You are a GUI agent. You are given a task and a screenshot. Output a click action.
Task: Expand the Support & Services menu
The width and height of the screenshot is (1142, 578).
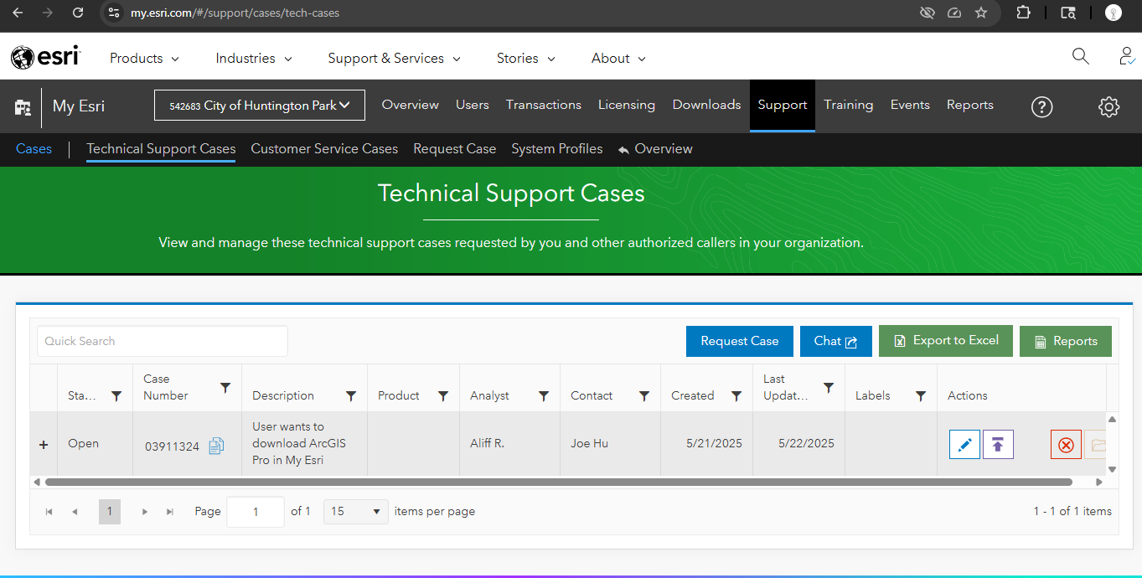(x=395, y=58)
